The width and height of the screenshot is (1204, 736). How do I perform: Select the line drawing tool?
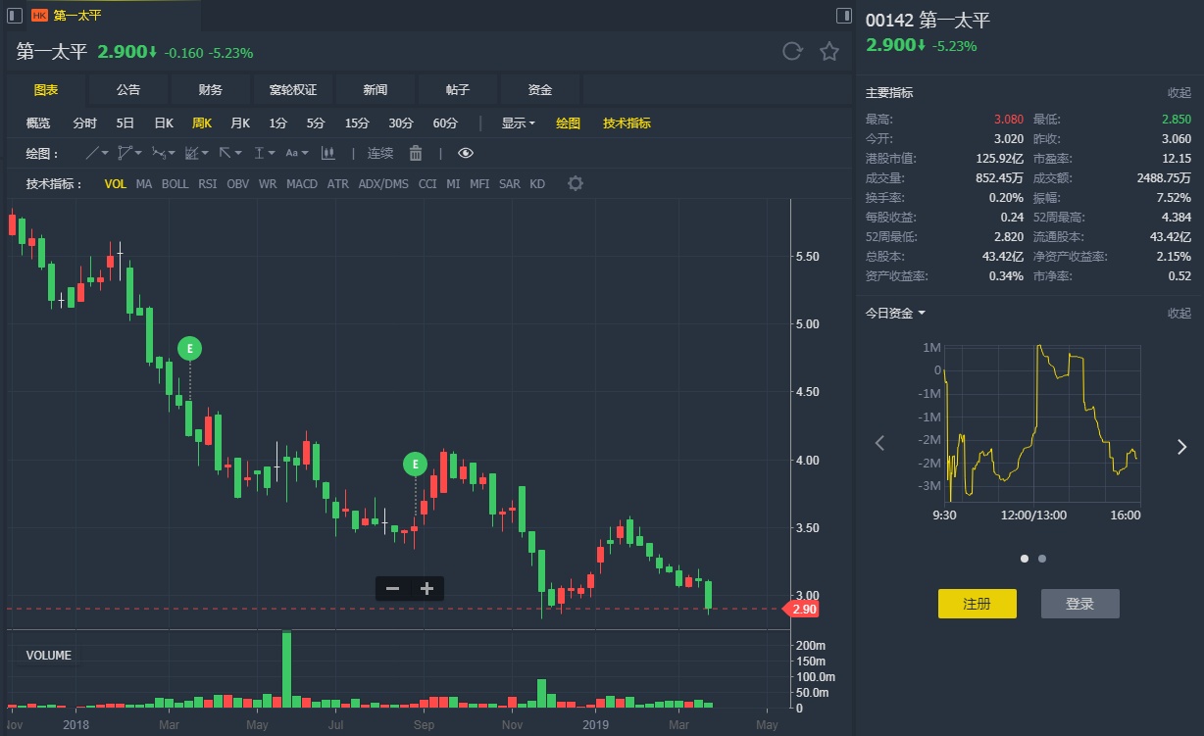click(92, 153)
